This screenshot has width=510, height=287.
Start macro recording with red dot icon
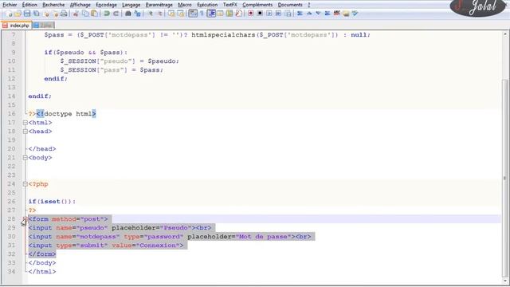[x=250, y=14]
